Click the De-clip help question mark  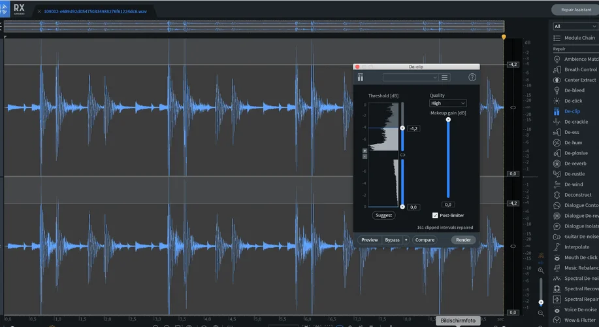[472, 77]
